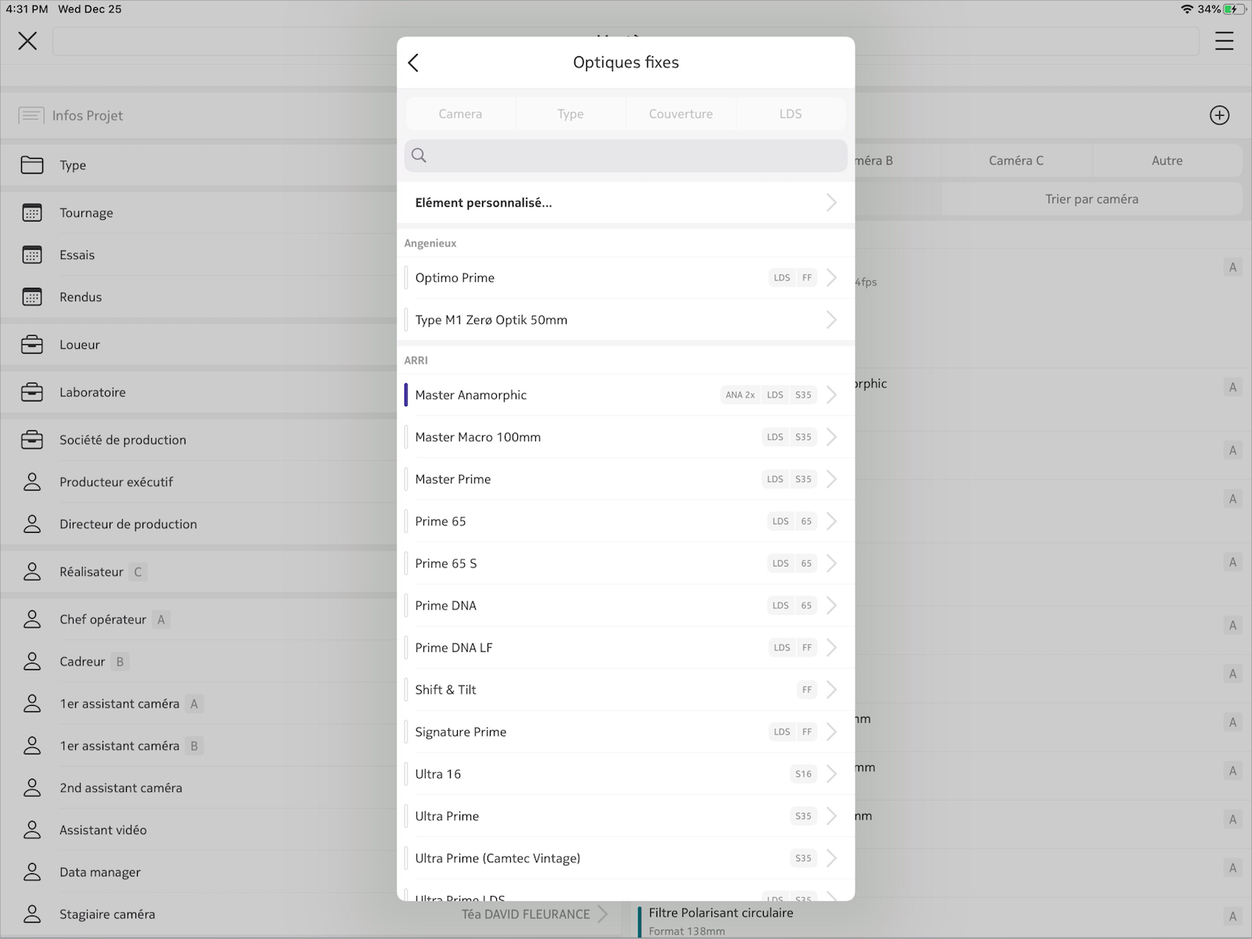The width and height of the screenshot is (1252, 939).
Task: Select the Camera filter tab
Action: [460, 113]
